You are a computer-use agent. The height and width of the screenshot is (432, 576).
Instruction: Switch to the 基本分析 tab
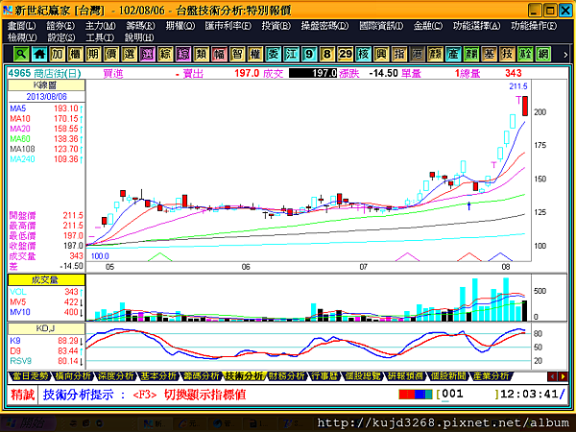[158, 375]
